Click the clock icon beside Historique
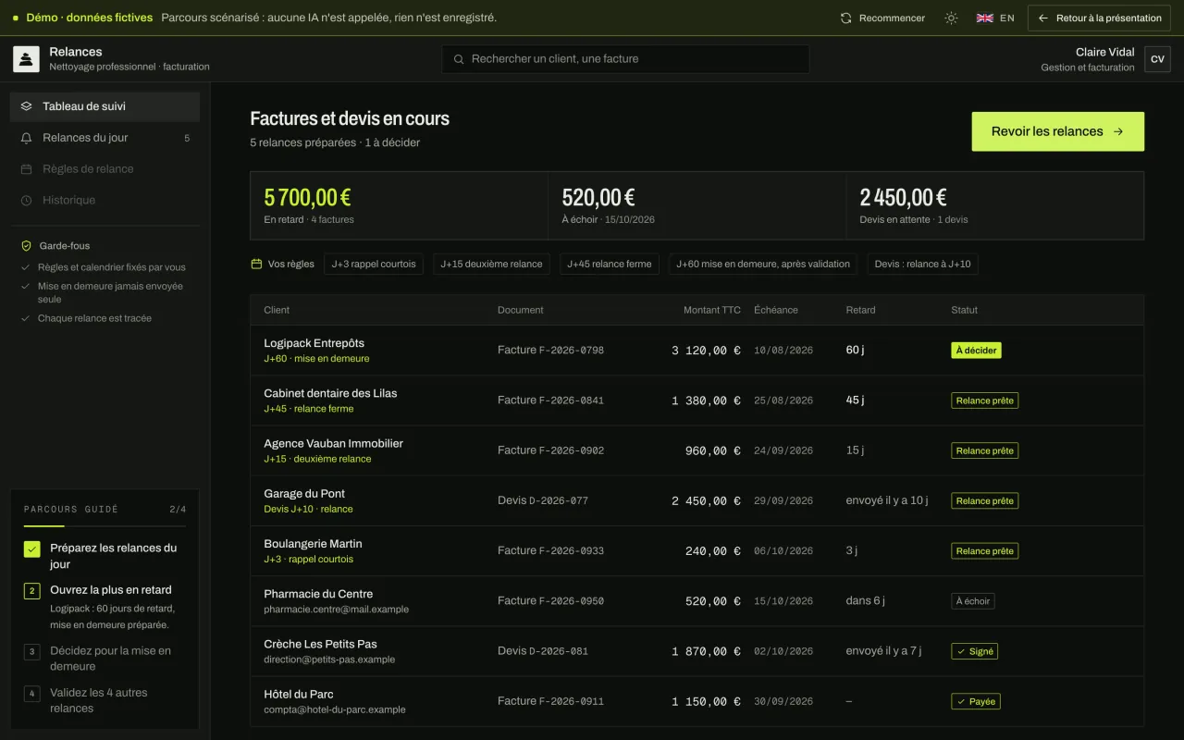Screen dimensions: 1184x740 pyautogui.click(x=26, y=201)
